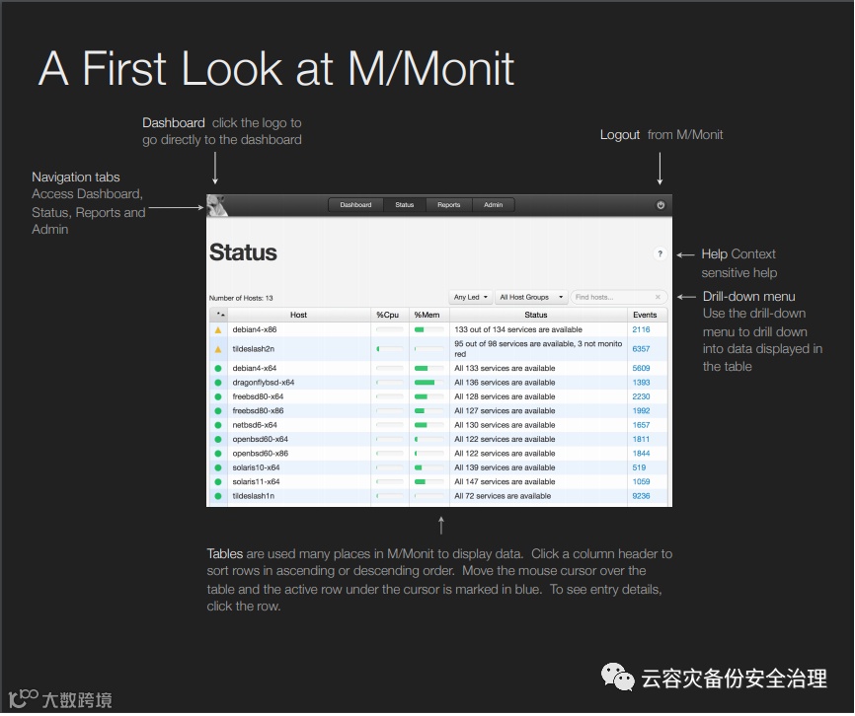Click green status LED for openbsd60-x64
Image resolution: width=855 pixels, height=716 pixels.
[218, 440]
